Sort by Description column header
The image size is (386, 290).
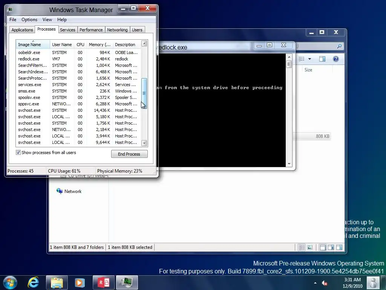pos(127,45)
